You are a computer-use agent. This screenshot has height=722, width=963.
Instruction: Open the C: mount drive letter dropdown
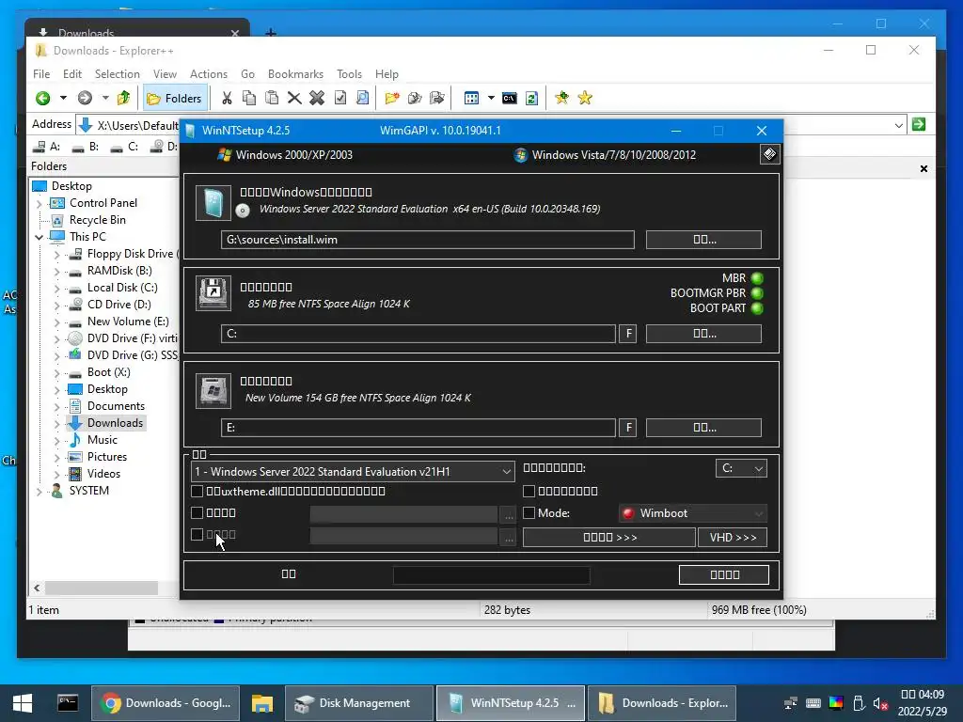point(741,468)
